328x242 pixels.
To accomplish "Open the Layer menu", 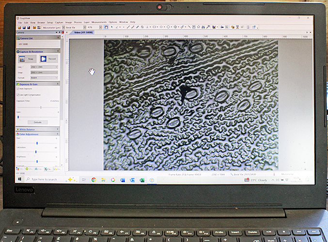I will coord(87,22).
